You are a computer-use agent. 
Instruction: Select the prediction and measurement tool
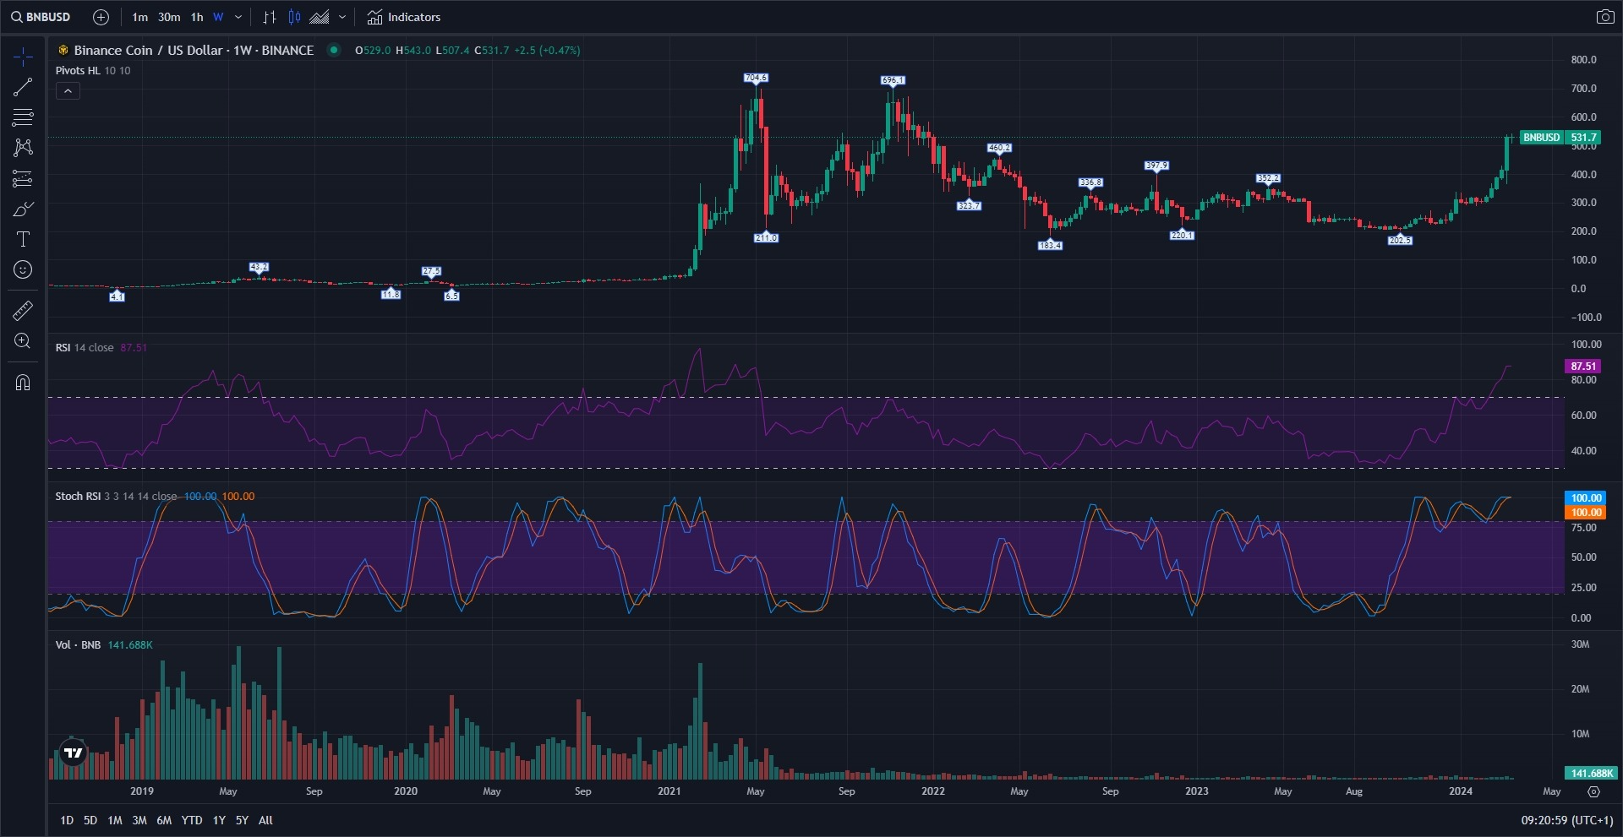tap(23, 178)
